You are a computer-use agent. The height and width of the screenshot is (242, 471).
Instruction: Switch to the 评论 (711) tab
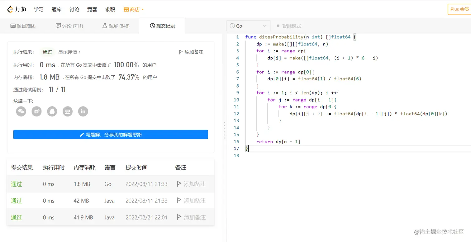coord(69,26)
